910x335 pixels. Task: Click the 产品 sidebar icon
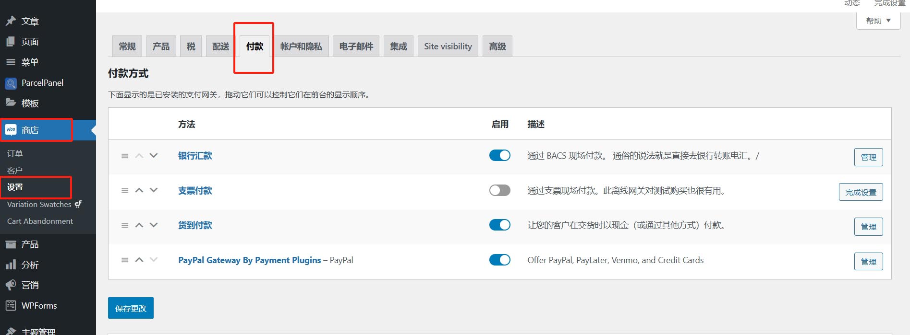click(11, 244)
